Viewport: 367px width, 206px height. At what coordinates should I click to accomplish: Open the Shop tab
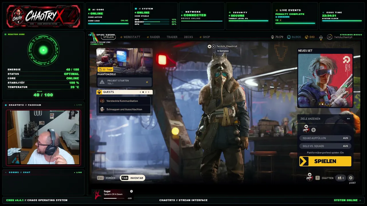206,37
